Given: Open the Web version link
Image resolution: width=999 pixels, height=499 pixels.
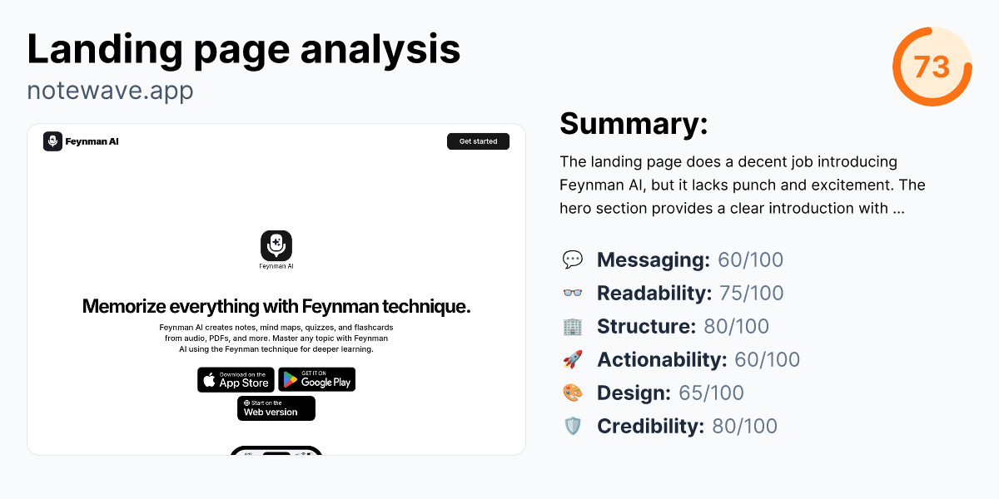Looking at the screenshot, I should tap(276, 408).
